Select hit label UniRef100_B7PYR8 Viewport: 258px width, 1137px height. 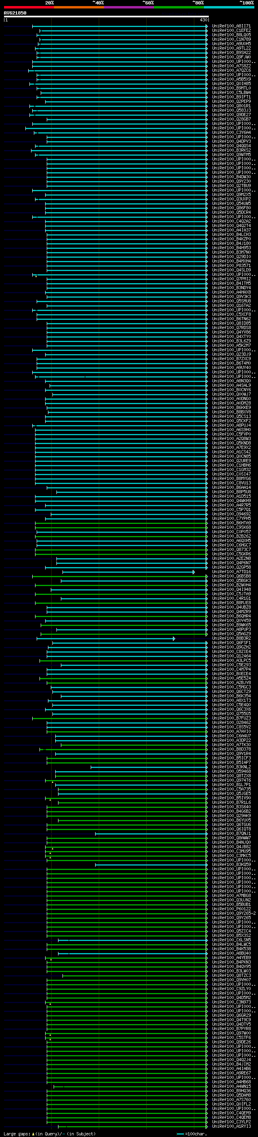click(x=231, y=1029)
